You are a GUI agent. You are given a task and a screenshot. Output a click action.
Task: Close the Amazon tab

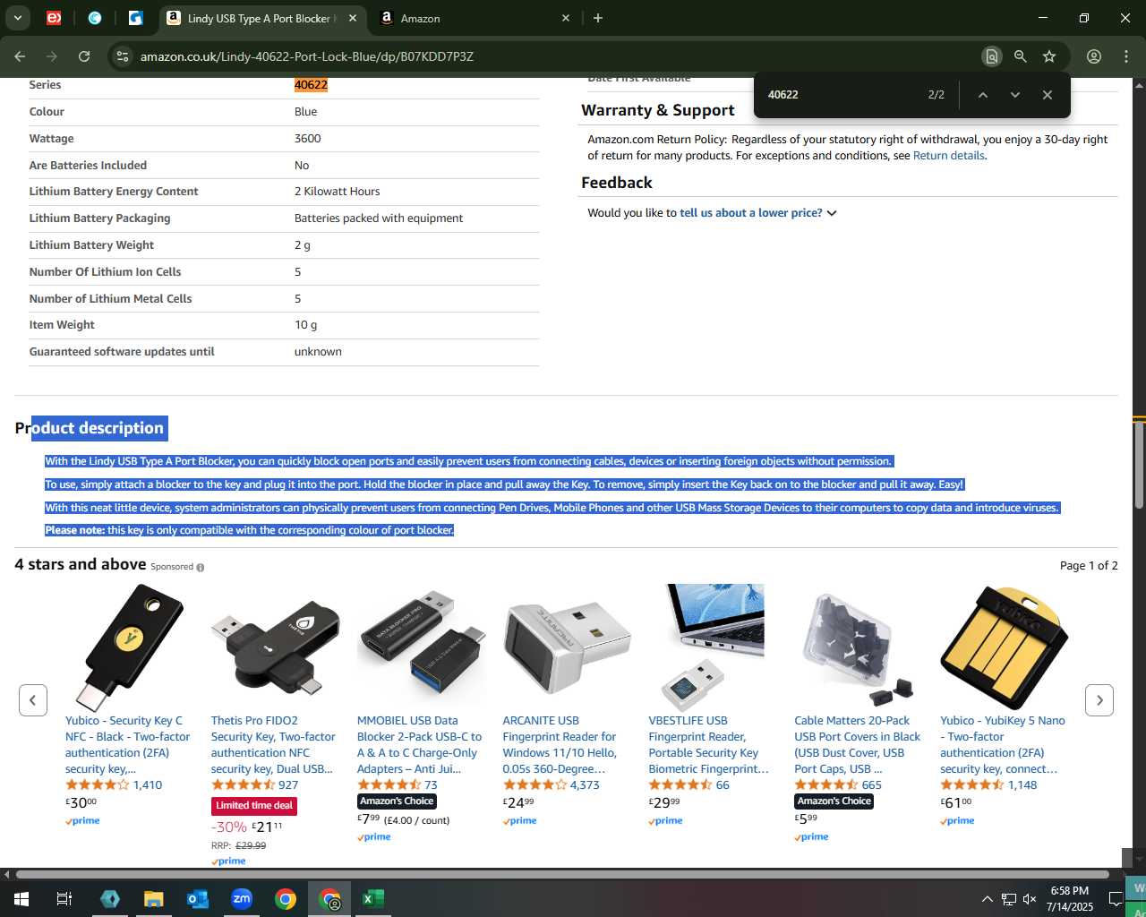[566, 18]
